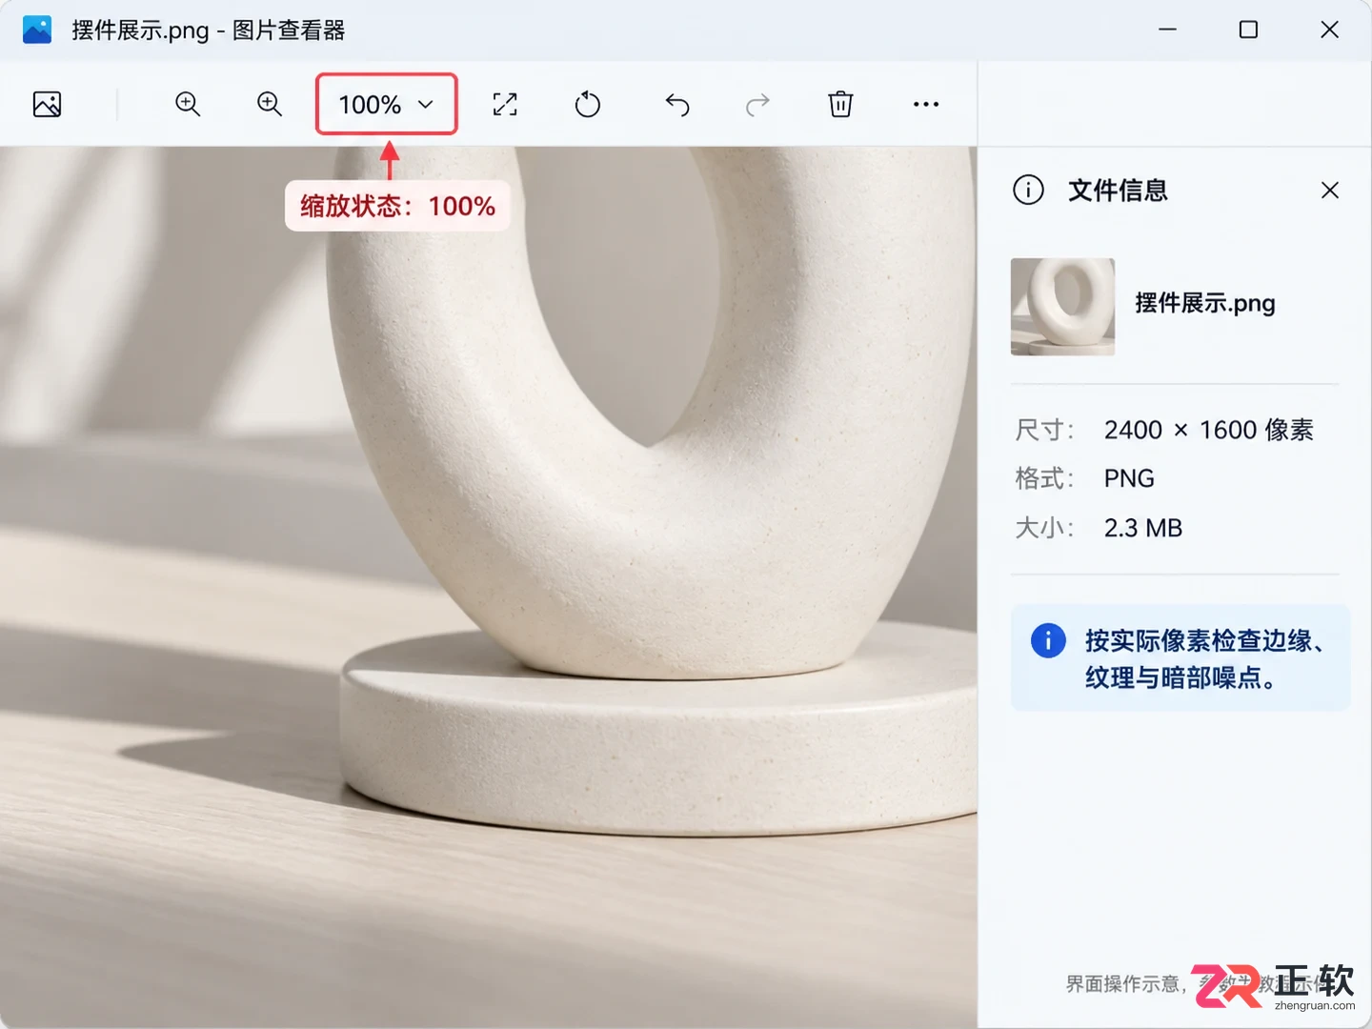Click the picture gallery icon in the toolbar
Viewport: 1372px width, 1029px height.
47,104
